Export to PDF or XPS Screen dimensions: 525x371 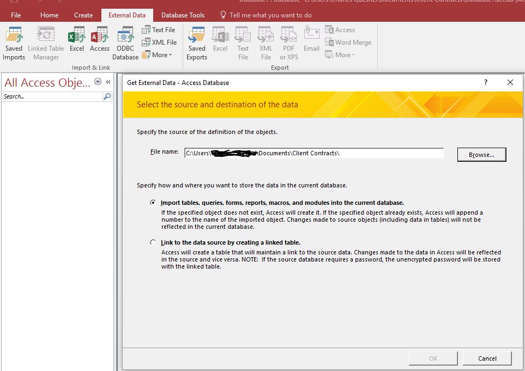(288, 44)
